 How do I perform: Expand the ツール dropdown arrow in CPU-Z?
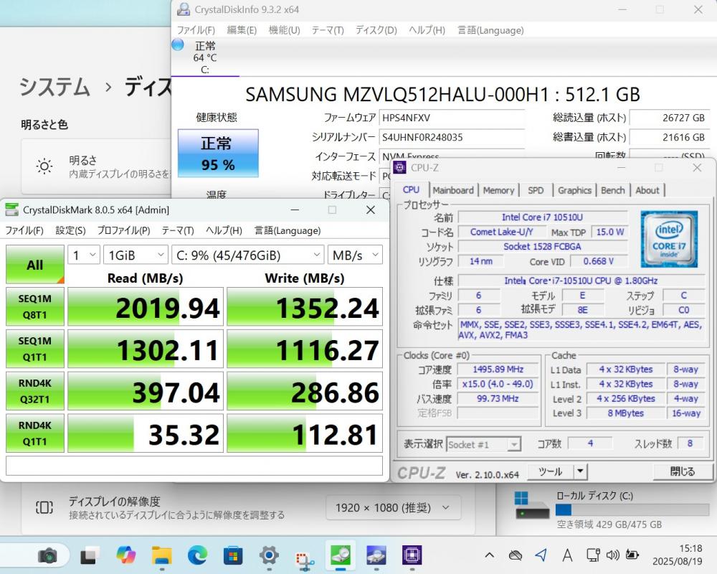tap(580, 471)
